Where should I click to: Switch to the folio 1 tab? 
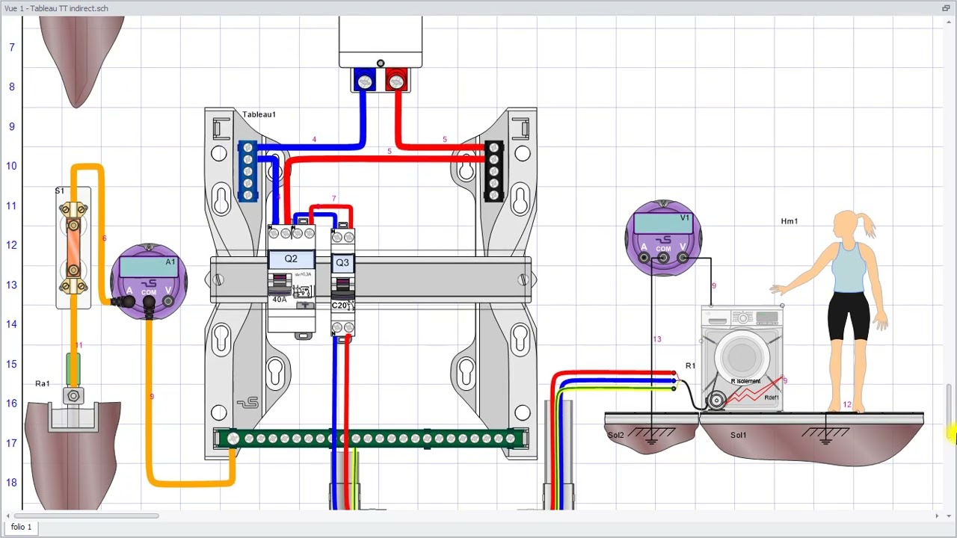tap(22, 527)
